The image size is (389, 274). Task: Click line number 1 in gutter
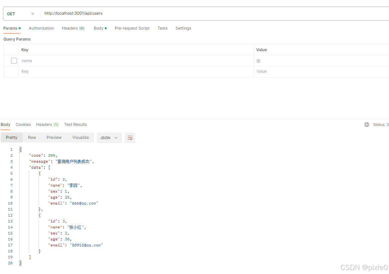point(11,150)
